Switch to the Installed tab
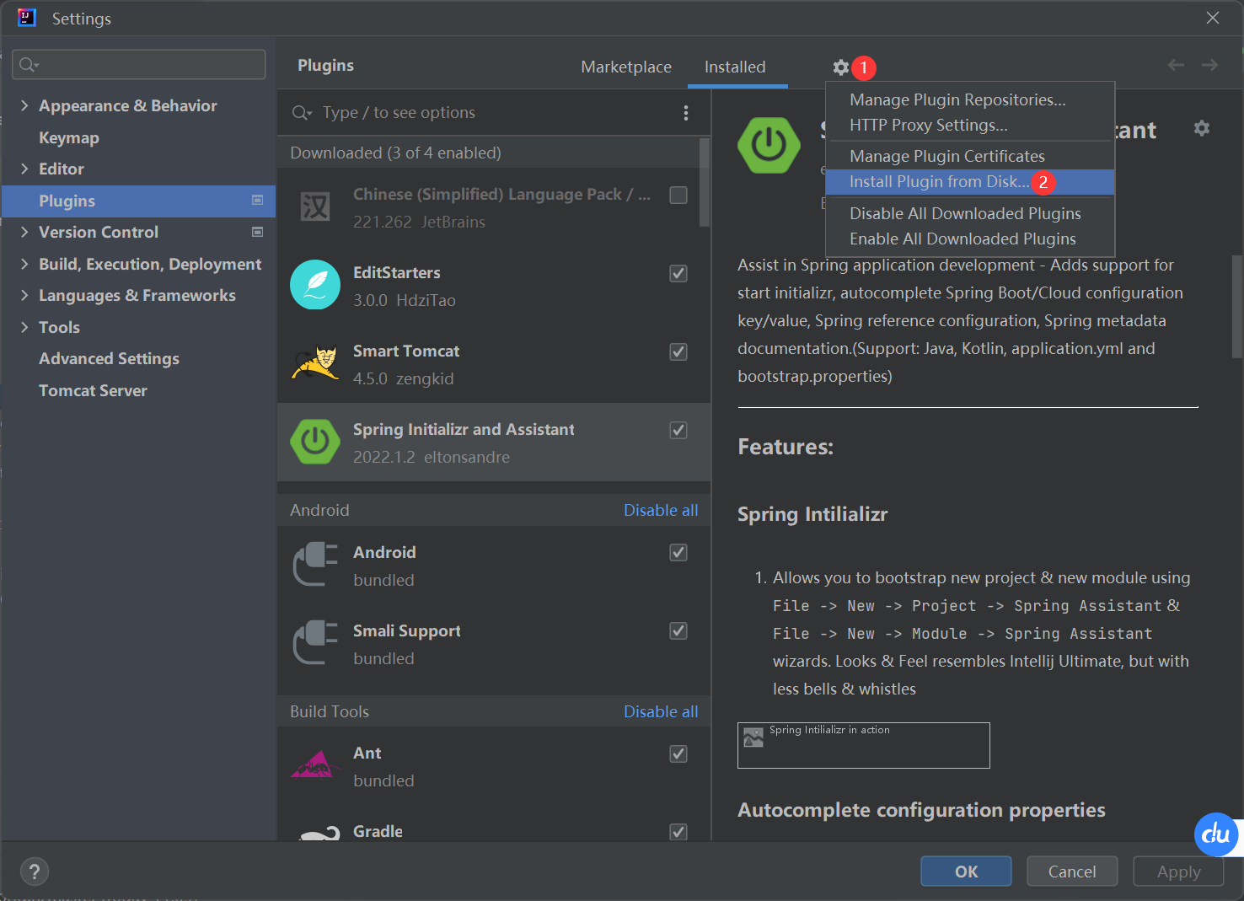Viewport: 1244px width, 901px height. click(735, 67)
